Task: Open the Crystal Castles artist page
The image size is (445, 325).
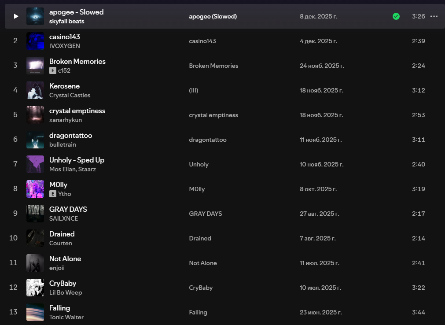Action: pyautogui.click(x=70, y=95)
